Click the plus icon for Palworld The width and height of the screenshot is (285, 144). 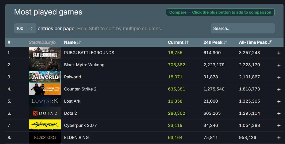(x=279, y=77)
